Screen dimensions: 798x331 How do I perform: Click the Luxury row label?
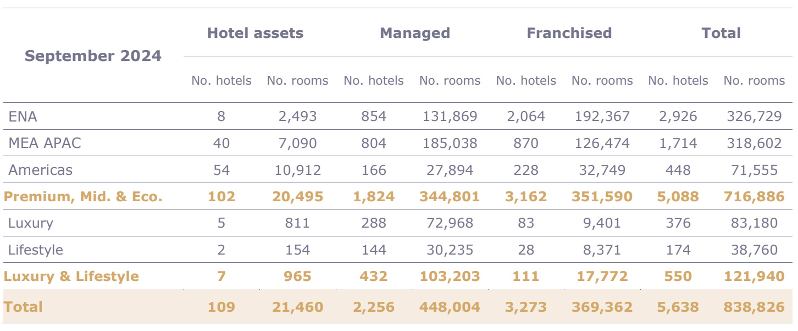pos(31,223)
